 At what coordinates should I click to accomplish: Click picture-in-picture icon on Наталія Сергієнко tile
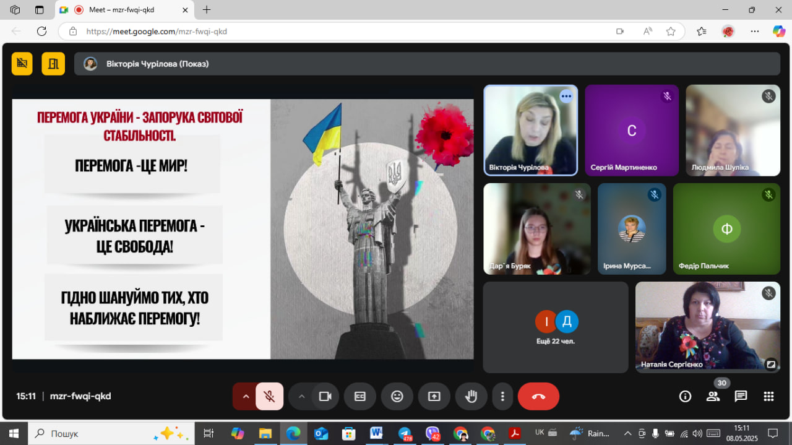pos(770,364)
